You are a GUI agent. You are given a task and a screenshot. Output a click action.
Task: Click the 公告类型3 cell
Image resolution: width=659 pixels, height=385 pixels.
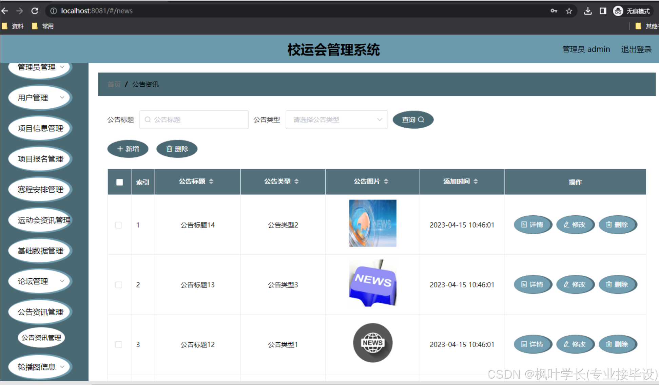(x=283, y=285)
